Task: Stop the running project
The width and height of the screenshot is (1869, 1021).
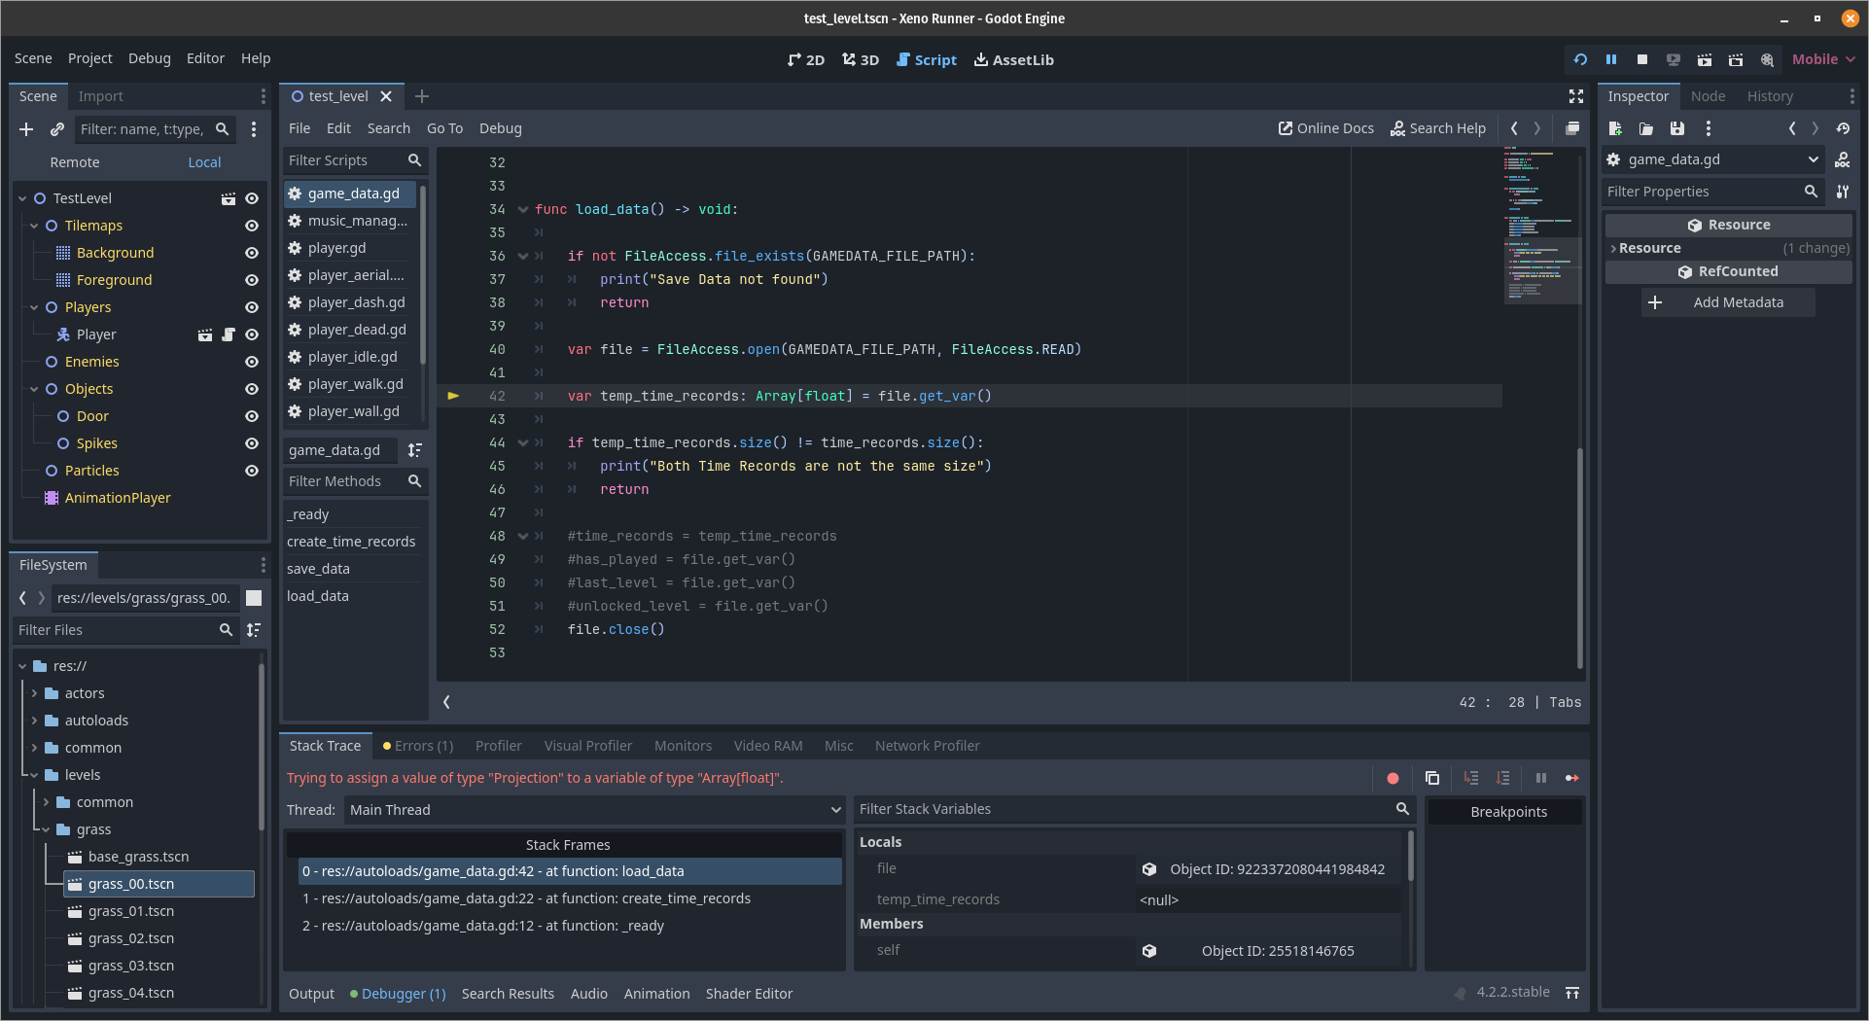Action: pos(1642,59)
